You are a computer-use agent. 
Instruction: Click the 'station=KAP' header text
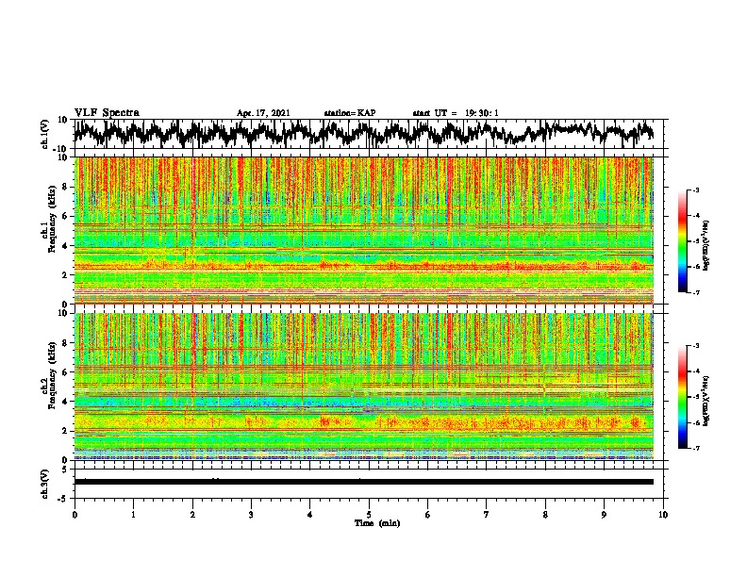(x=350, y=113)
